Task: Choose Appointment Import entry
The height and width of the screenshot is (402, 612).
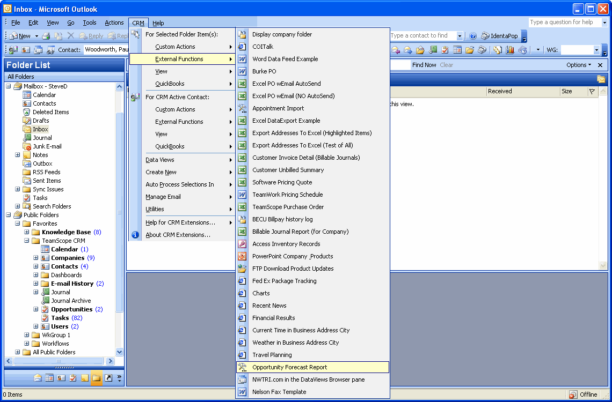Action: click(312, 108)
